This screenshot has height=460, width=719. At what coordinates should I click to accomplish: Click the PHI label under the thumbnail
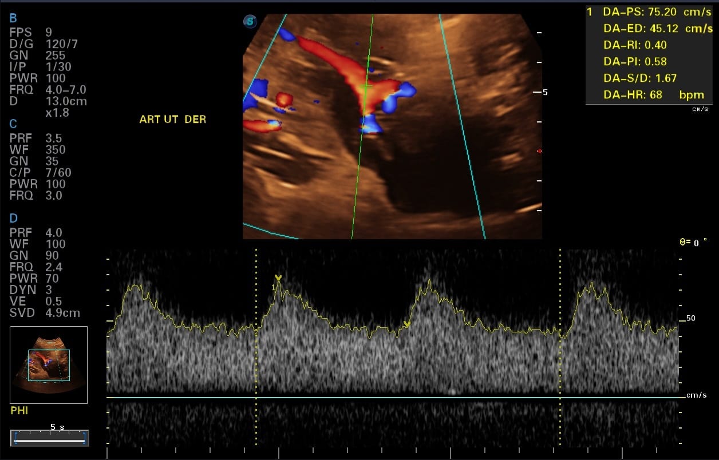19,411
